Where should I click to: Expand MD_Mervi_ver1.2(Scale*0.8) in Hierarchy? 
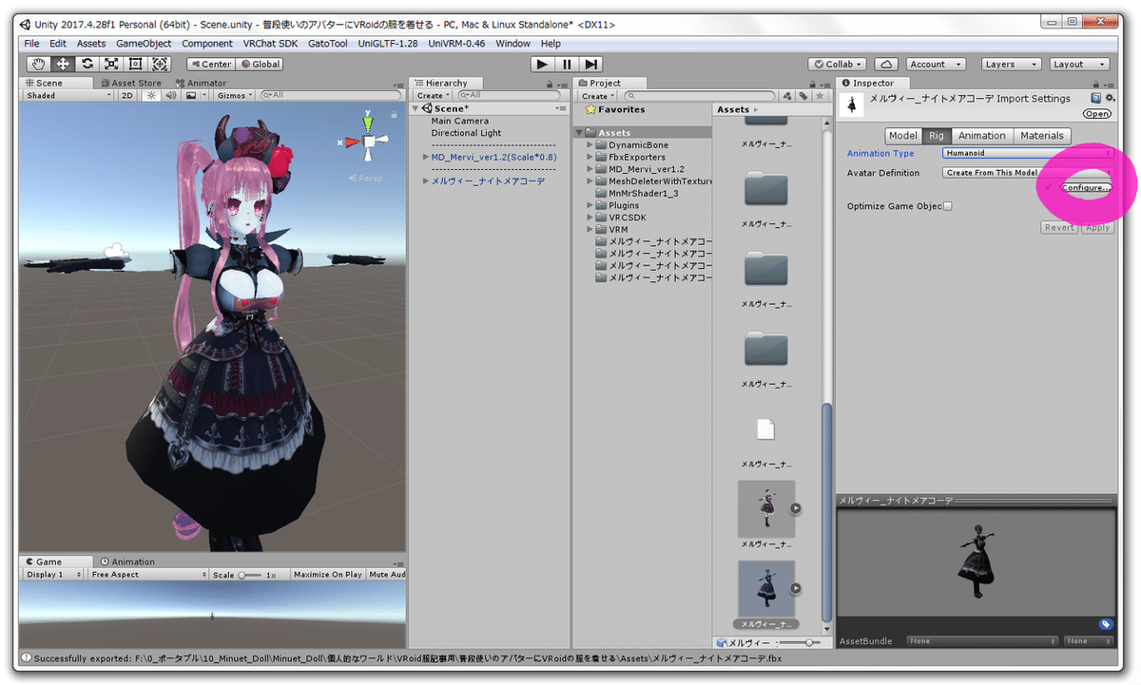coord(424,157)
